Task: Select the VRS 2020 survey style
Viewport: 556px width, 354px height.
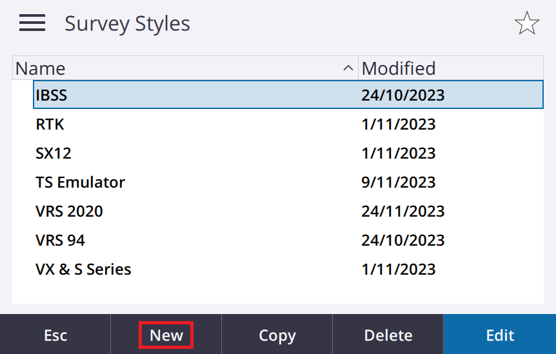Action: pyautogui.click(x=288, y=211)
